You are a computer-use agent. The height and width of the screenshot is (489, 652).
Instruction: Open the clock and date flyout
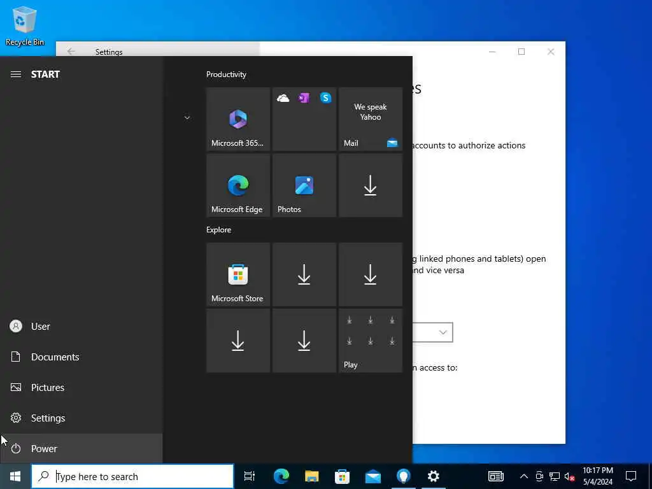[x=598, y=476]
